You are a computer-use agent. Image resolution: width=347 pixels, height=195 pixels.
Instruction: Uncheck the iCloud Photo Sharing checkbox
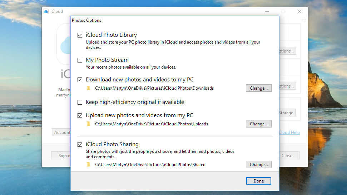click(80, 144)
